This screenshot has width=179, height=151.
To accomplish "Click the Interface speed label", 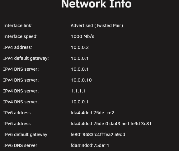I will click(20, 36).
